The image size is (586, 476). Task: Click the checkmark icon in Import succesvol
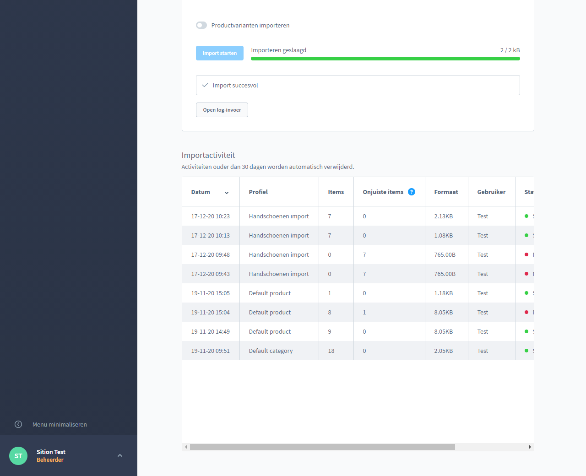click(205, 85)
